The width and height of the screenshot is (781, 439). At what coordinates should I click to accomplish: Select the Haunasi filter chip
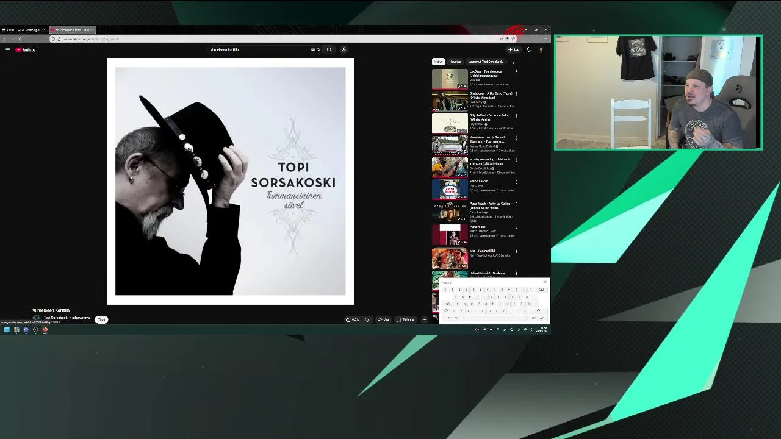click(455, 62)
